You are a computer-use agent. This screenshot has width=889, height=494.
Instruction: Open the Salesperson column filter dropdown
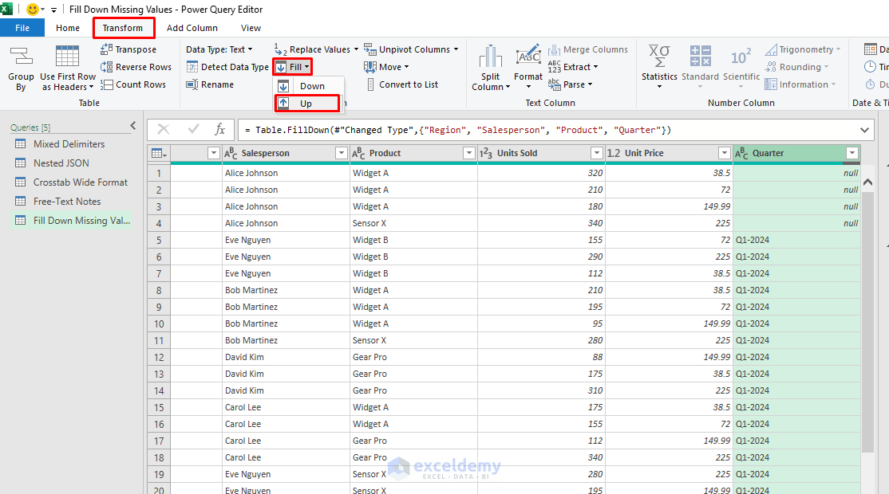click(342, 153)
